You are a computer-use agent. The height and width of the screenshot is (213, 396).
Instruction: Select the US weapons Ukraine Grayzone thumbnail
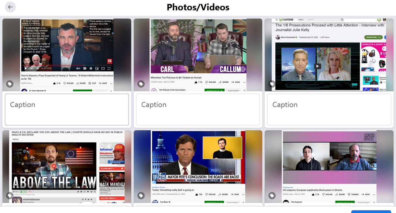coord(329,166)
